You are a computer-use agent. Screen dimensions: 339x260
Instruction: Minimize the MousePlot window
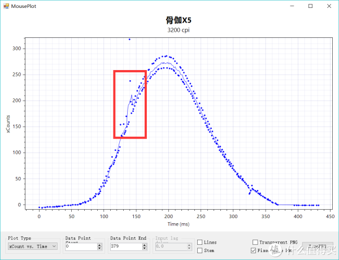click(x=292, y=6)
